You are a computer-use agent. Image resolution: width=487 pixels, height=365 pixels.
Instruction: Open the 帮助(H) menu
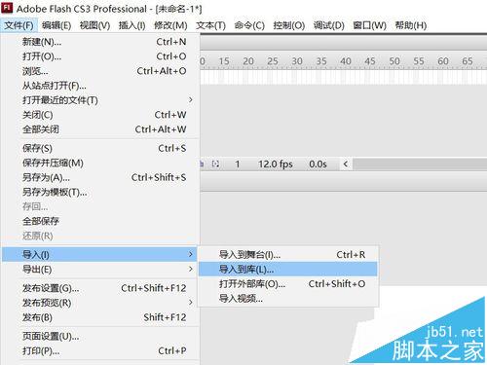tap(411, 25)
